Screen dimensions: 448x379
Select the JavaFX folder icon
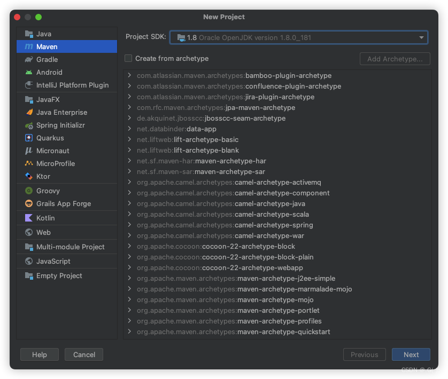tap(29, 100)
